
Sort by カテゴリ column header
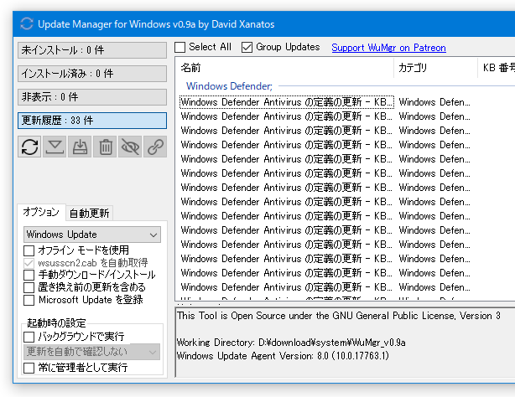click(x=435, y=68)
